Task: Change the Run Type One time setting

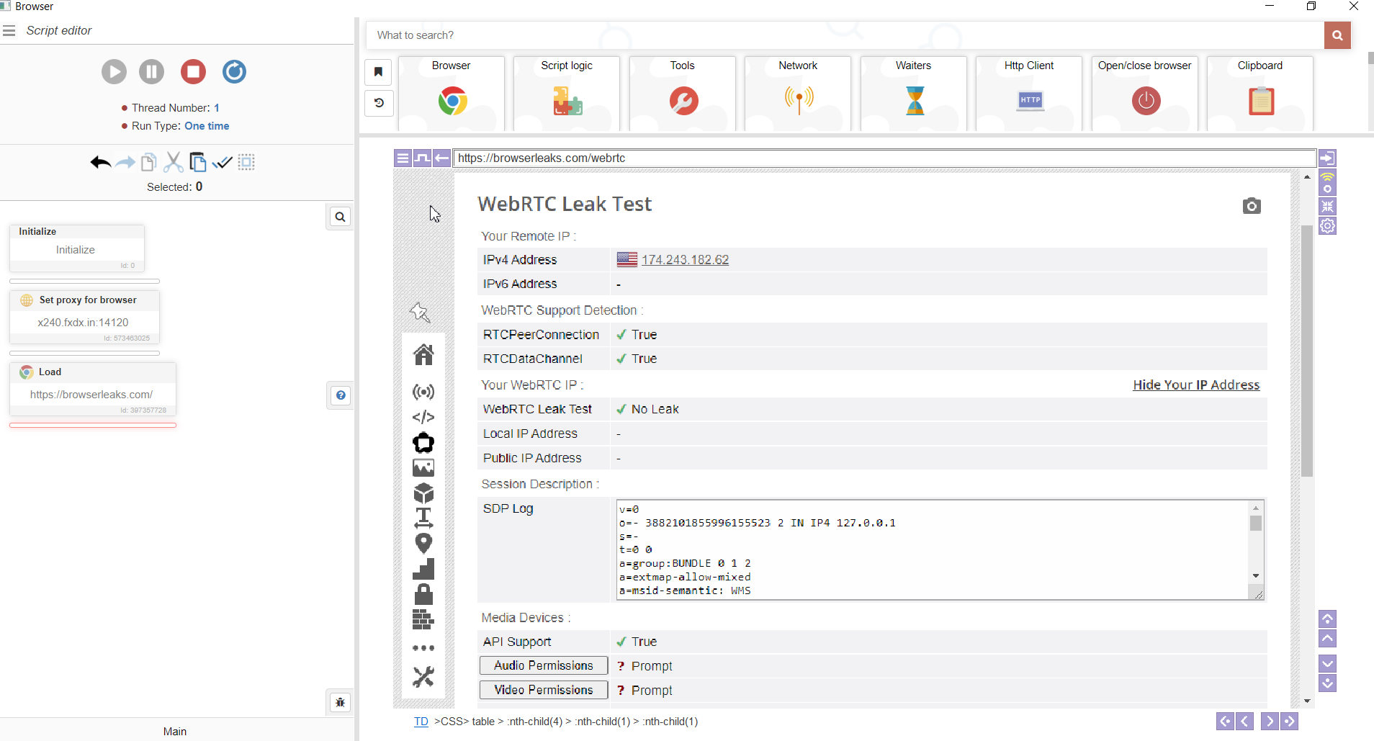Action: click(x=207, y=126)
